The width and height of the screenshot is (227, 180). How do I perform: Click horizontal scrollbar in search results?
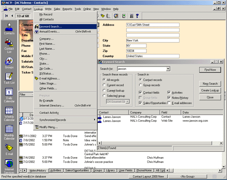pyautogui.click(x=160, y=143)
